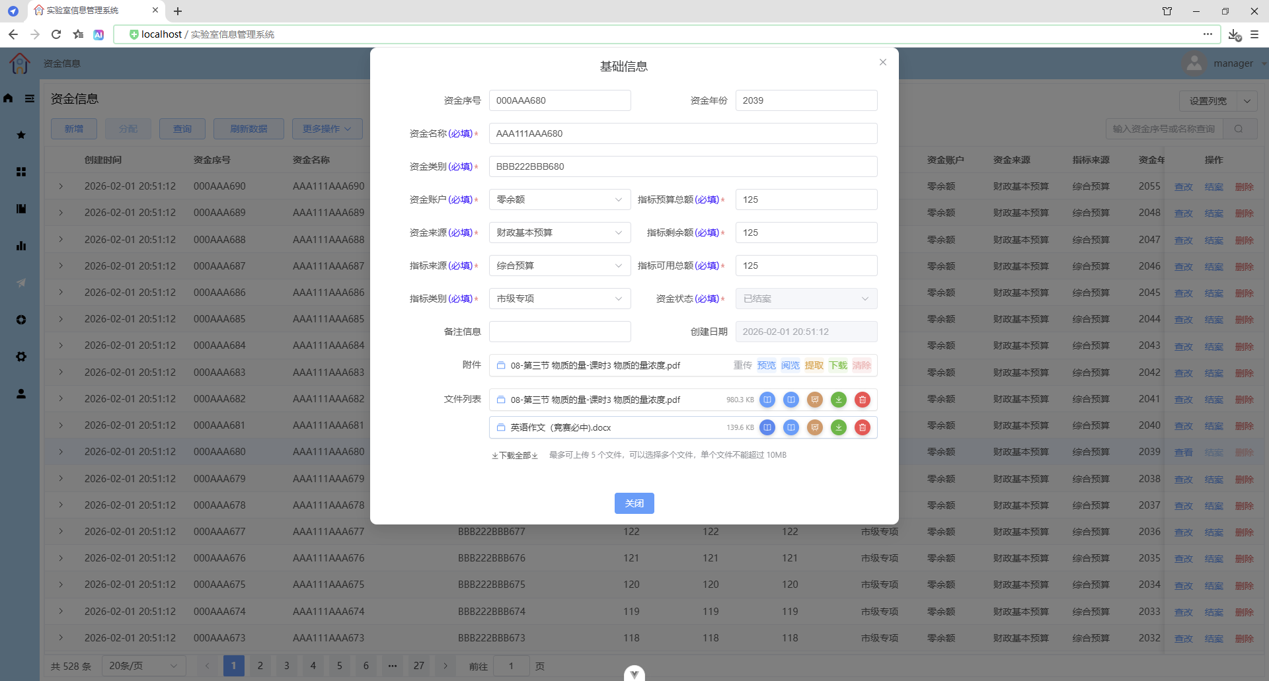Click 预览 for the attachment pdf
The image size is (1269, 681).
click(767, 365)
